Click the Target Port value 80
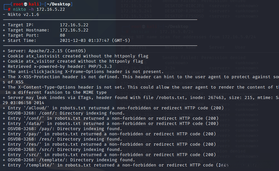Viewport: 279px width, 171px height. pos(63,35)
